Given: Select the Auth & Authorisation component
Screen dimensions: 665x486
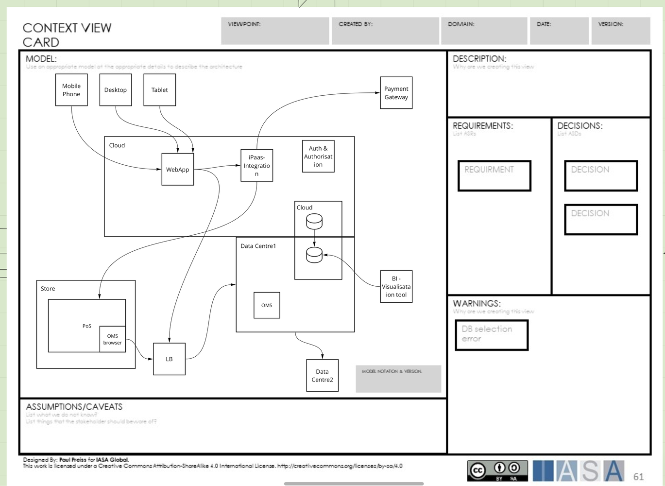Looking at the screenshot, I should pos(318,156).
